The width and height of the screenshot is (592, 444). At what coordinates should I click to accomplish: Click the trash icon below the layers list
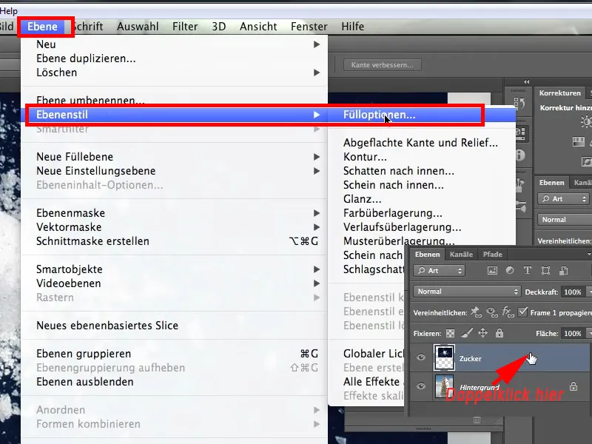click(477, 420)
